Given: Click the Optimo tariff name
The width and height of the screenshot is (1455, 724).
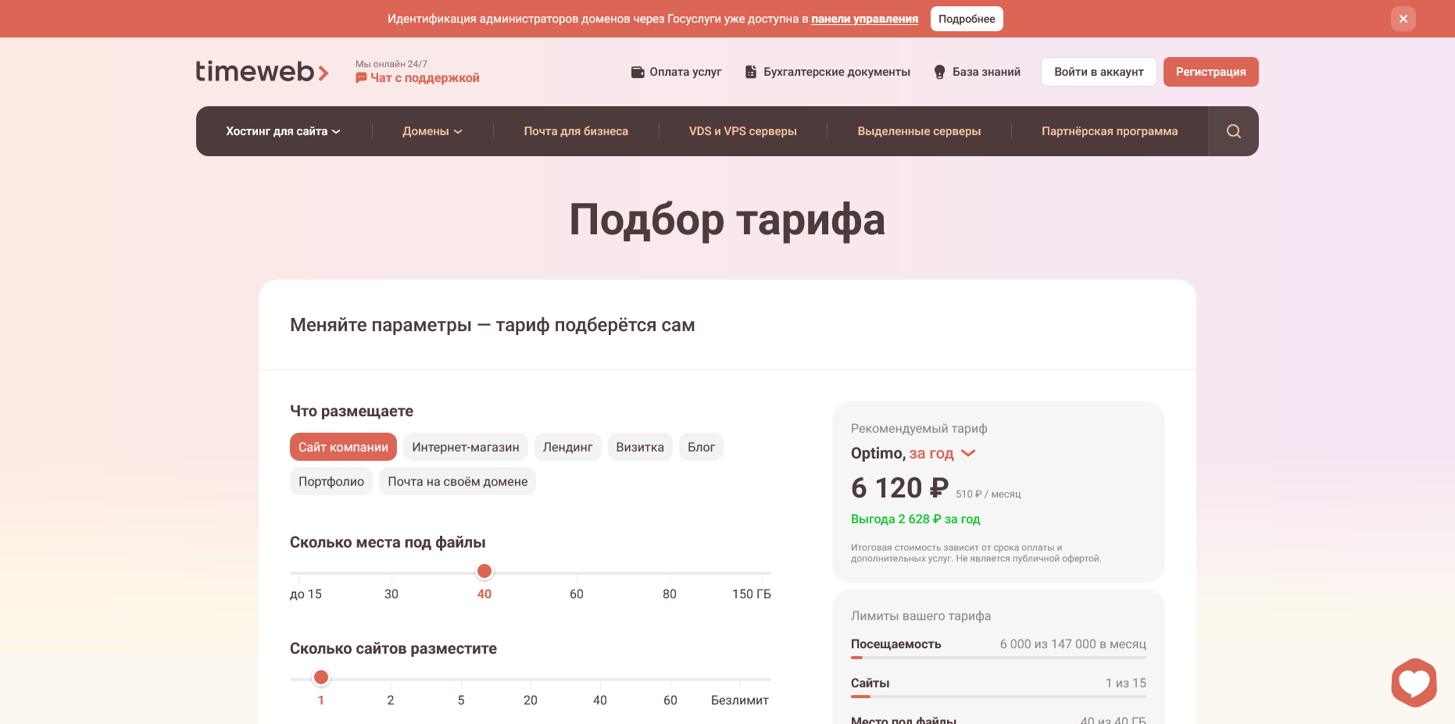Looking at the screenshot, I should pyautogui.click(x=878, y=453).
